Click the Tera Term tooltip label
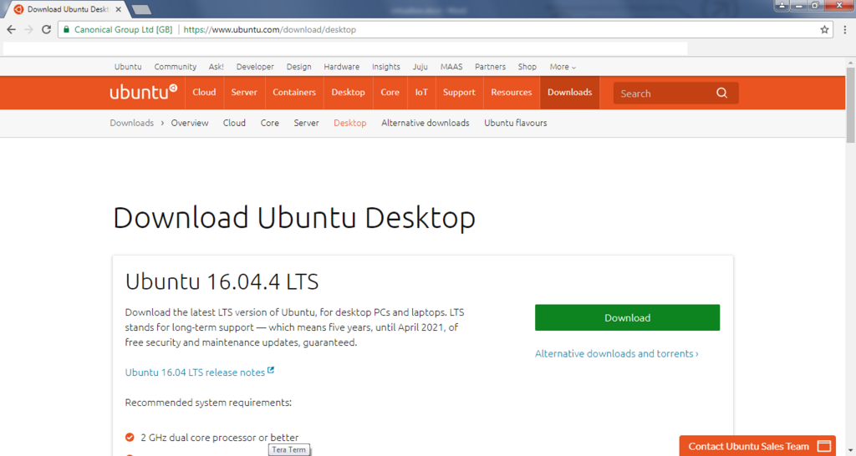The width and height of the screenshot is (856, 456). tap(288, 449)
